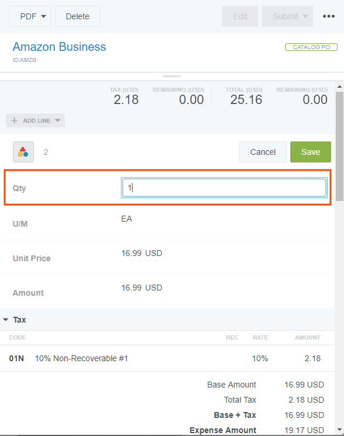Click the vertical scrollbar thumb

point(339,146)
